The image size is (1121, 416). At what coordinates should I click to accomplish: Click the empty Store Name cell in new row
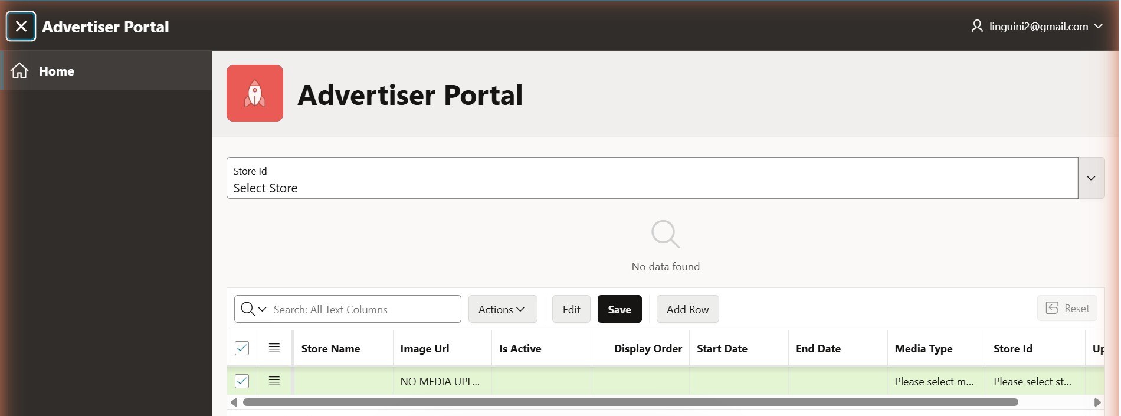(x=343, y=381)
